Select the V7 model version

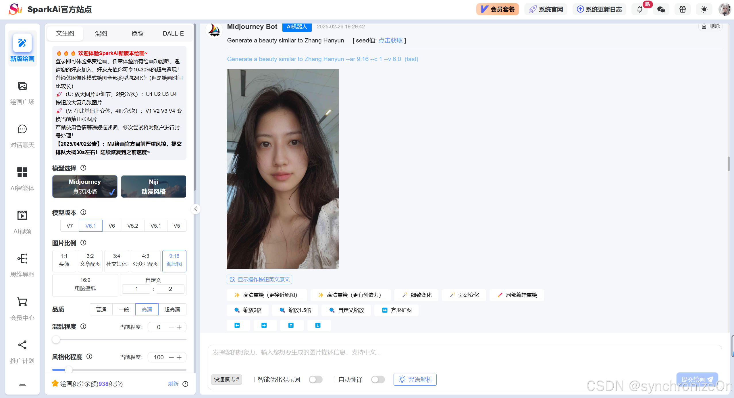click(x=70, y=226)
